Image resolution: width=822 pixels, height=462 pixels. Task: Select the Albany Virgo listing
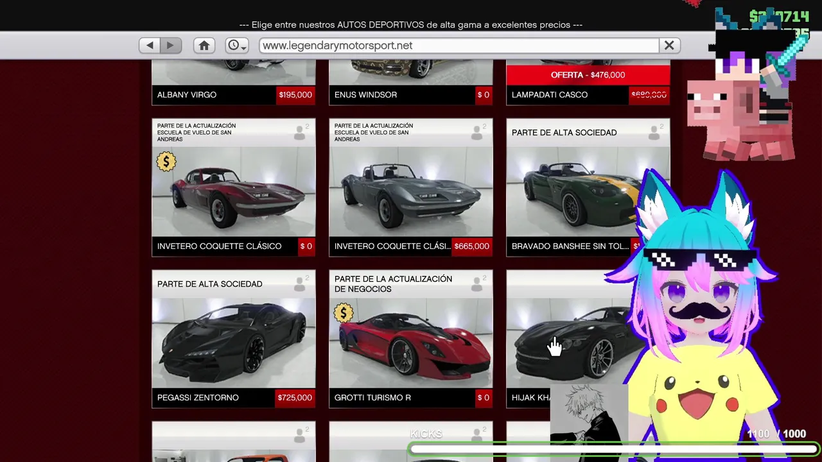234,82
